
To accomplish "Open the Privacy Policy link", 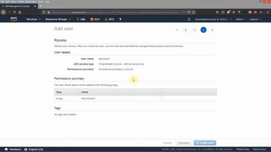I will coord(243,149).
